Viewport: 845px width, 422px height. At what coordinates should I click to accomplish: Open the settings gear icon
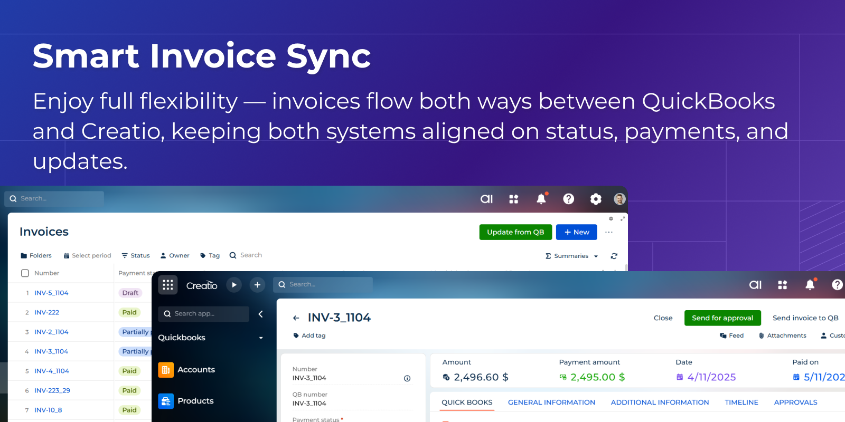point(596,199)
